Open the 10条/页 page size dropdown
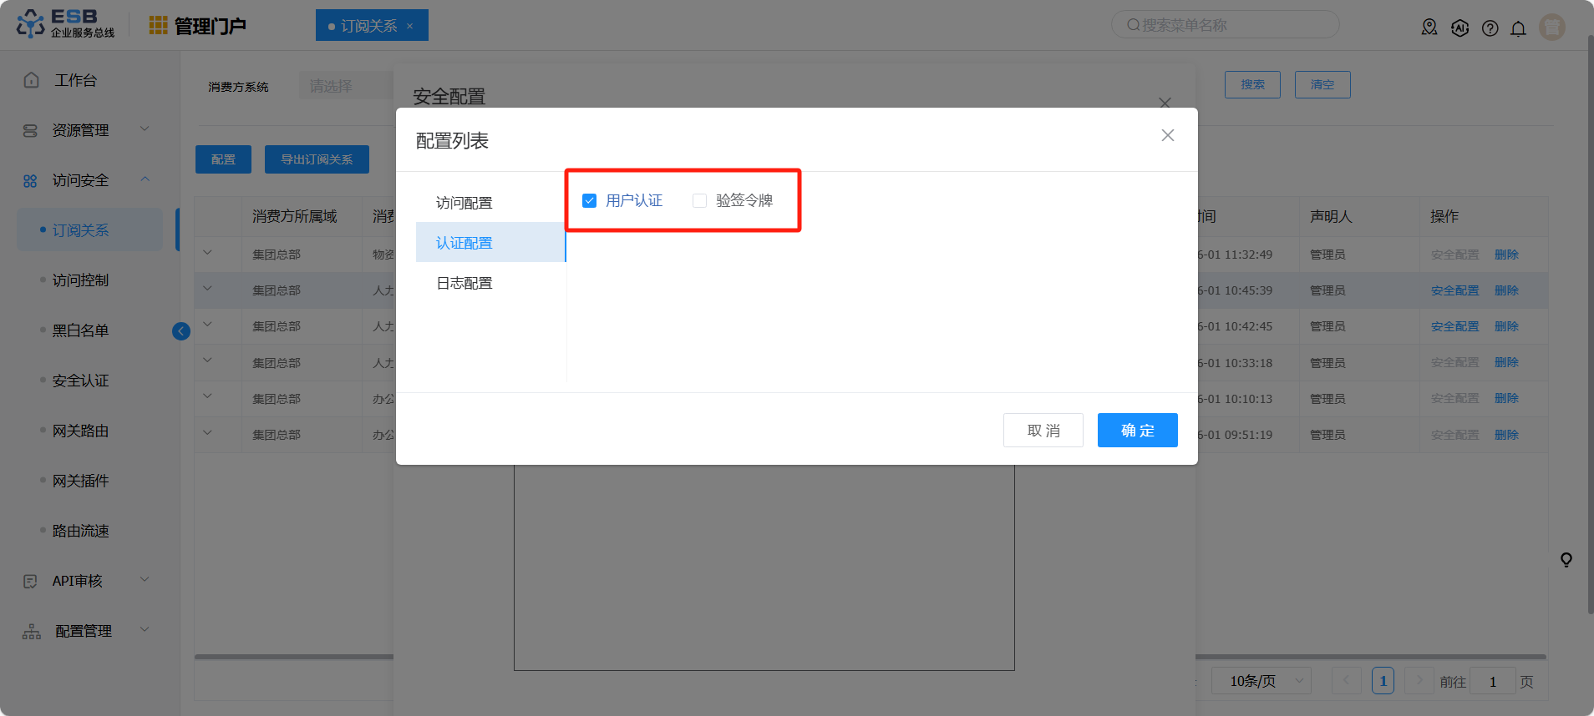 click(x=1261, y=681)
